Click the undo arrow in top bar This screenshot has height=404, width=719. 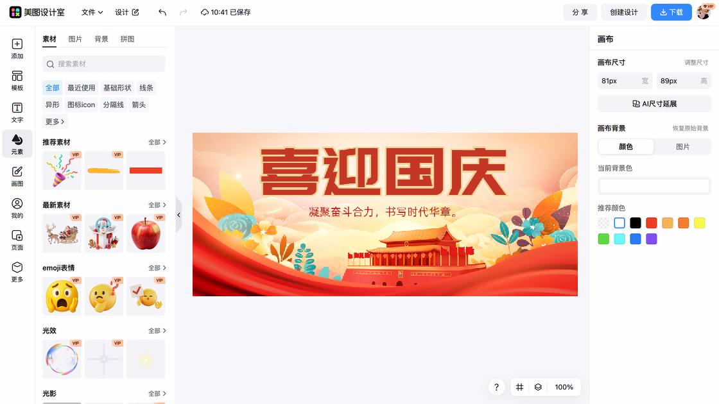point(162,12)
